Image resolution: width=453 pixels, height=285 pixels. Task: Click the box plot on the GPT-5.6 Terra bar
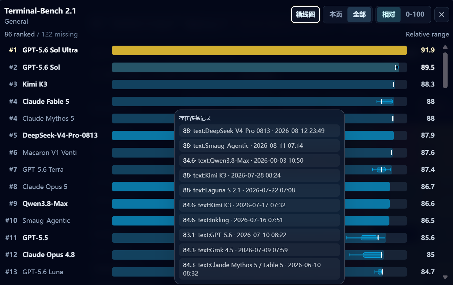(x=382, y=169)
